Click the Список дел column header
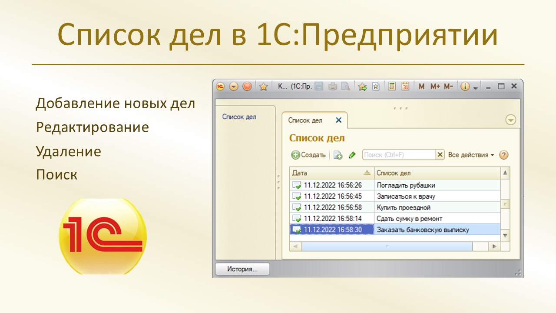 pyautogui.click(x=437, y=173)
